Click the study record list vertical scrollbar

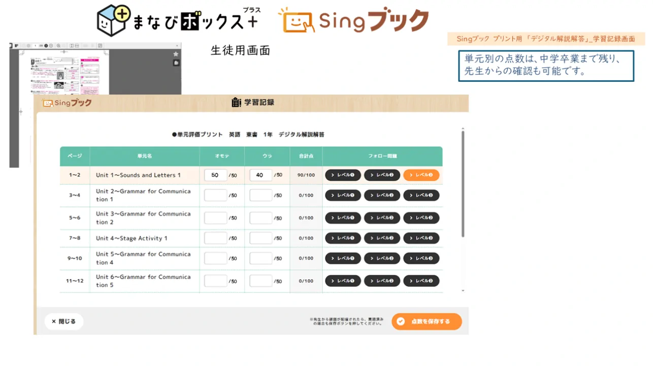tap(463, 183)
